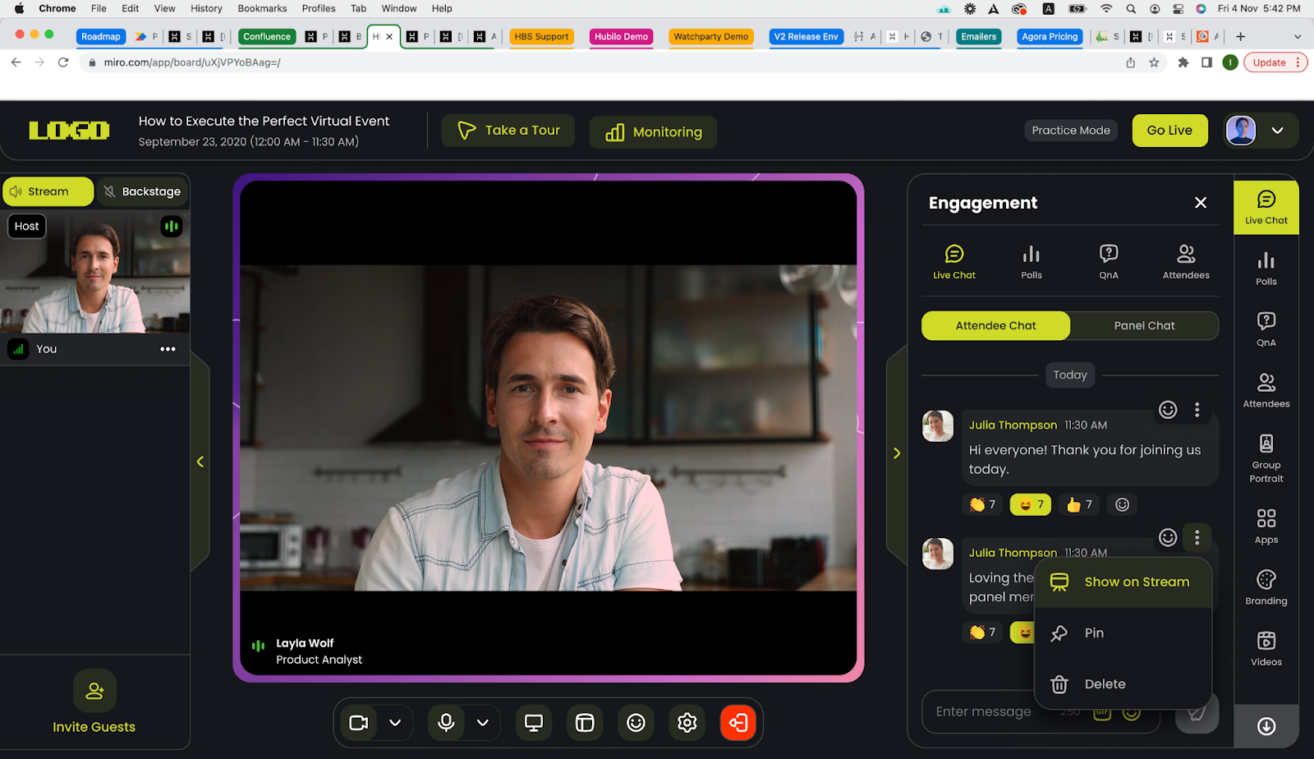
Task: Click the host video thumbnail
Action: click(95, 271)
